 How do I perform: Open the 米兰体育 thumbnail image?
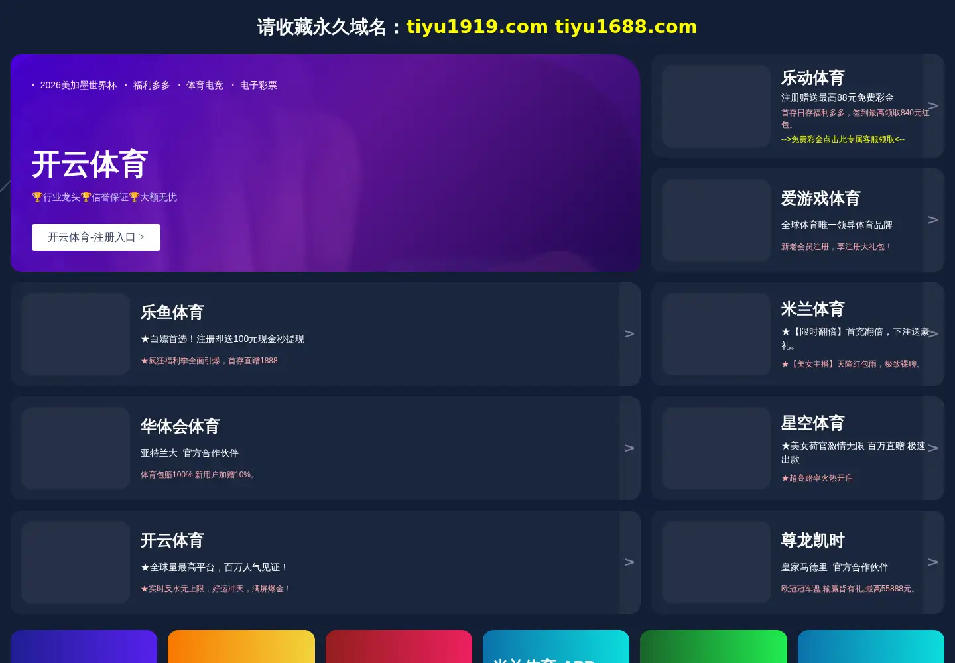pos(716,334)
